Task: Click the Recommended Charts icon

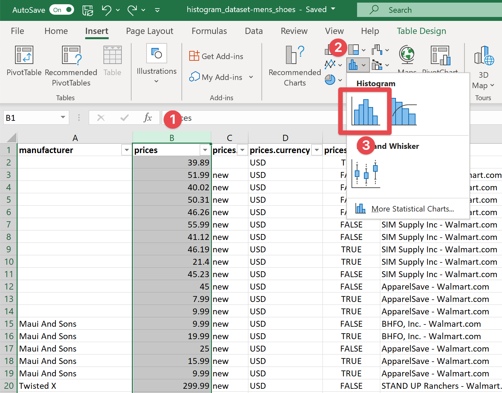Action: tap(294, 55)
